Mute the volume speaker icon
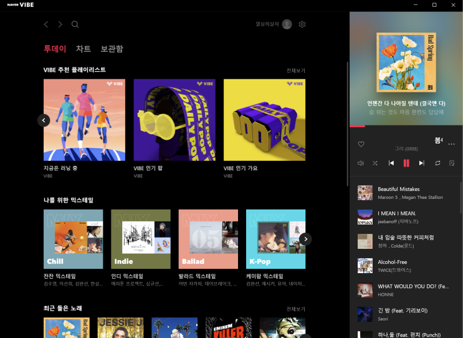 point(361,163)
